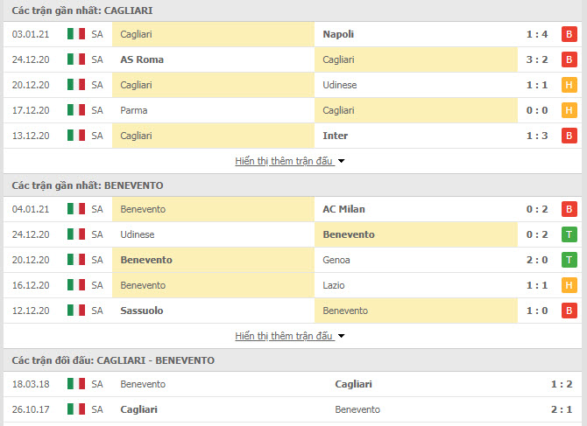Expand more Benevento matches arrow

[341, 336]
